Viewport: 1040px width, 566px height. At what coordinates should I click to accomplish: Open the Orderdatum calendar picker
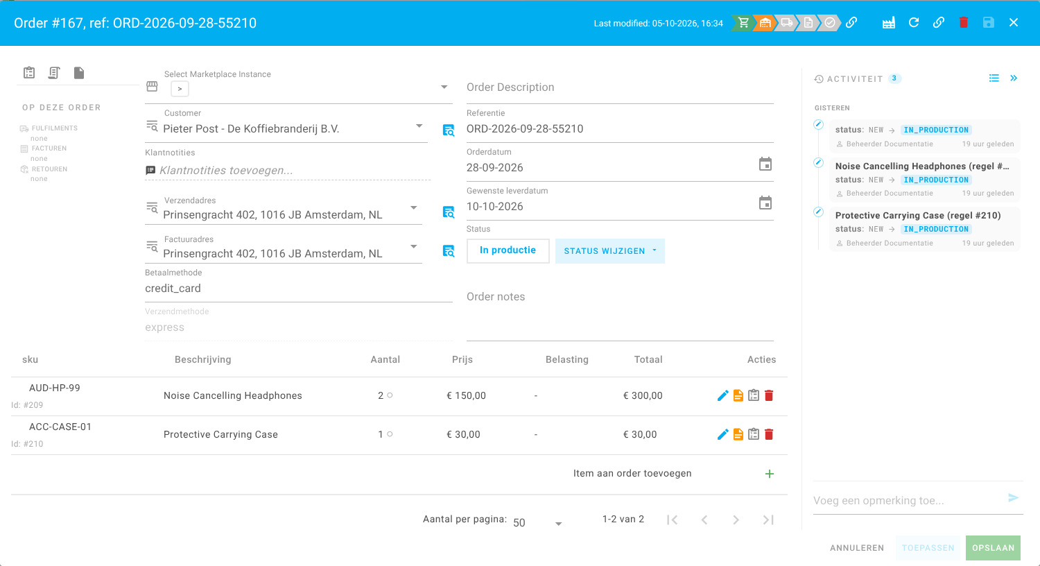coord(765,164)
